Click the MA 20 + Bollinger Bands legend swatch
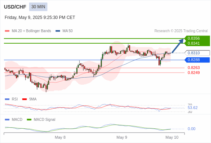 coord(7,31)
